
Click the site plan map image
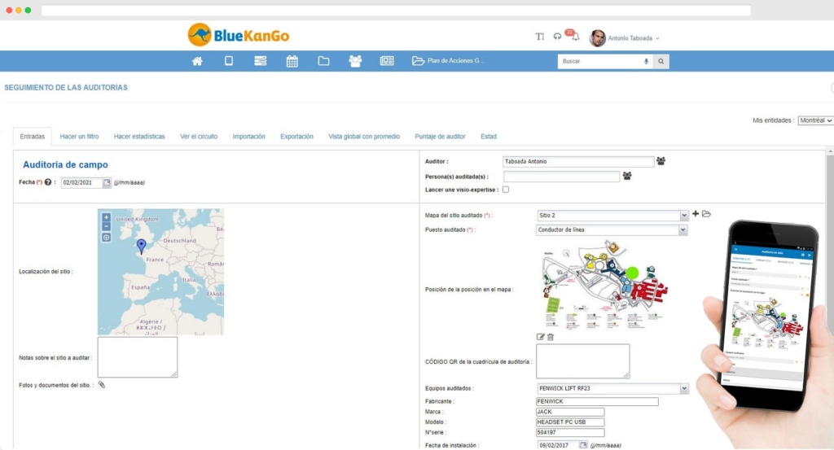[605, 285]
